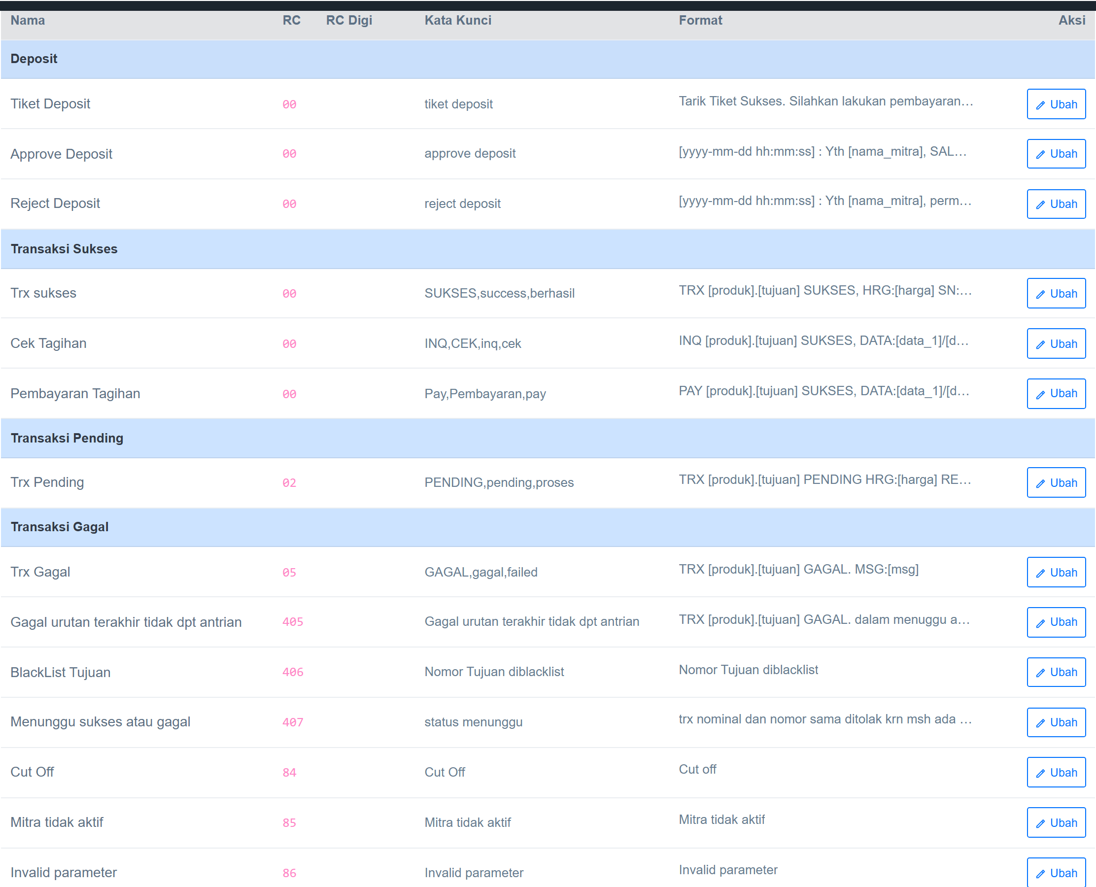
Task: Click format text 'PAY [produk].[tujuan] SUKSES…'
Action: (823, 391)
